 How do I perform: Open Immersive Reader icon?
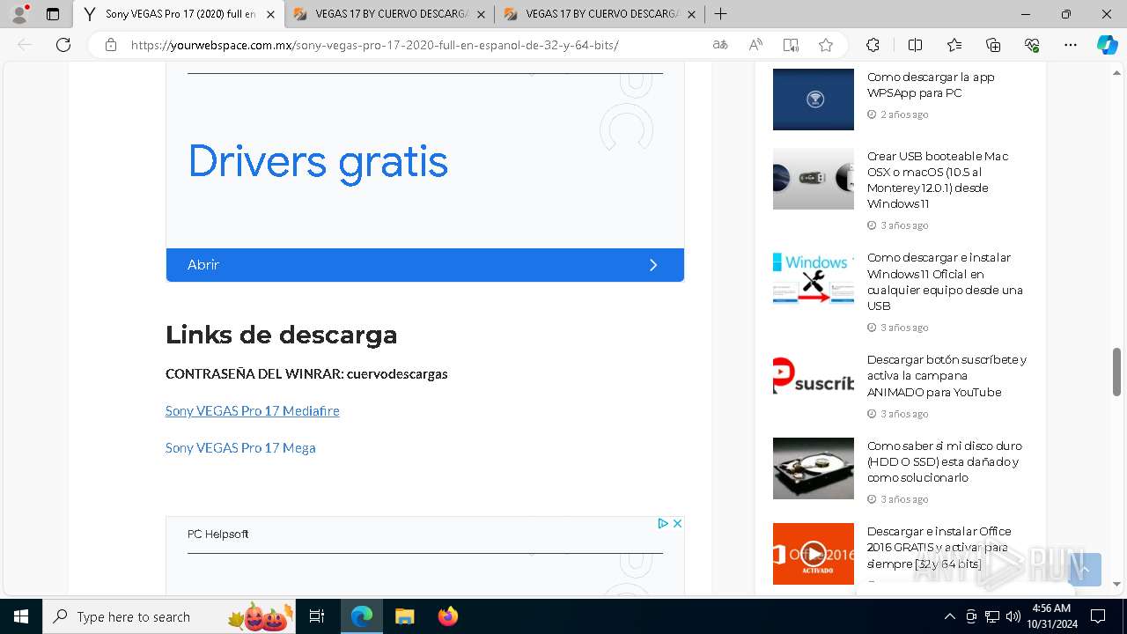point(791,45)
